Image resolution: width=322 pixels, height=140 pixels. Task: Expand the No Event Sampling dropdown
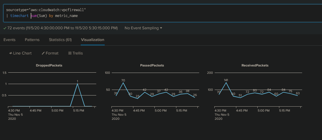pos(143,28)
